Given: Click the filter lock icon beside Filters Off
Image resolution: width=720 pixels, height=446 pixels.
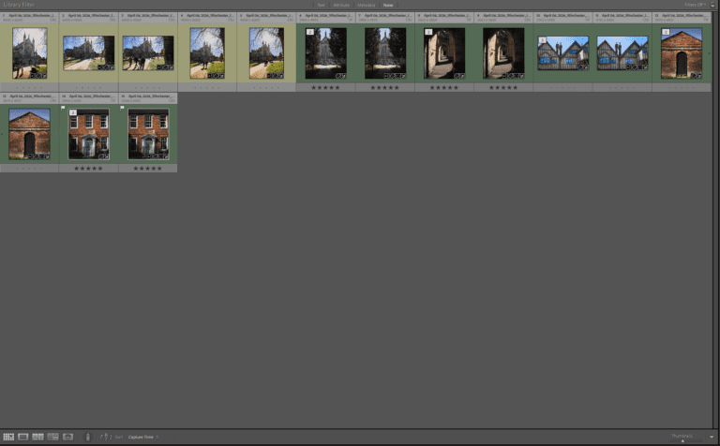Looking at the screenshot, I should 712,5.
